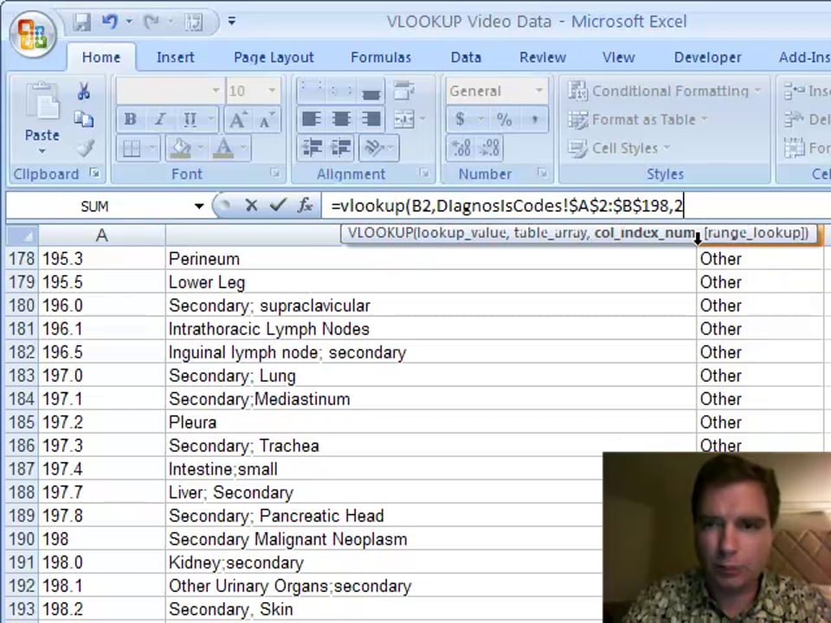Switch to the Home tab
This screenshot has width=831, height=623.
point(100,57)
